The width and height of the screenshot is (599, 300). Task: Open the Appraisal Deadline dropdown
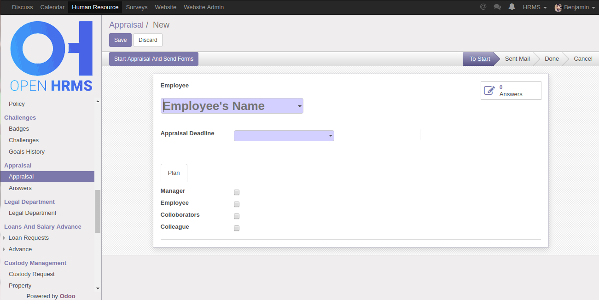(x=331, y=136)
